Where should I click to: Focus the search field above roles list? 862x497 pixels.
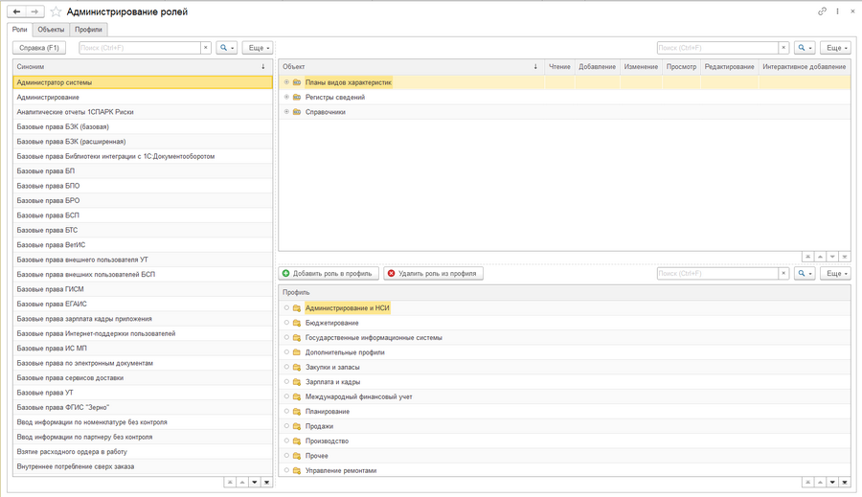tap(140, 48)
